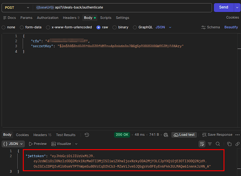241x176 pixels.
Task: Click the request URL input field
Action: (123, 8)
